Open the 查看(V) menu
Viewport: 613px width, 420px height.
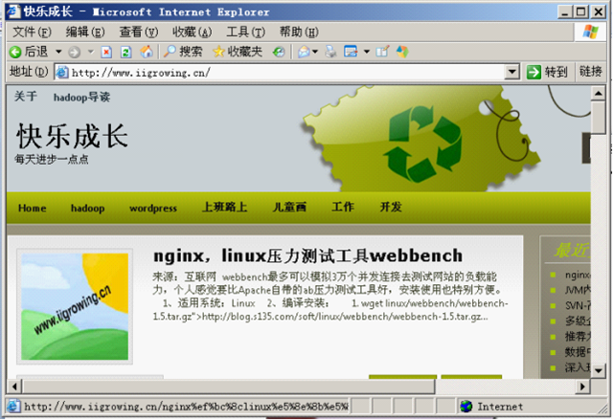pos(139,32)
